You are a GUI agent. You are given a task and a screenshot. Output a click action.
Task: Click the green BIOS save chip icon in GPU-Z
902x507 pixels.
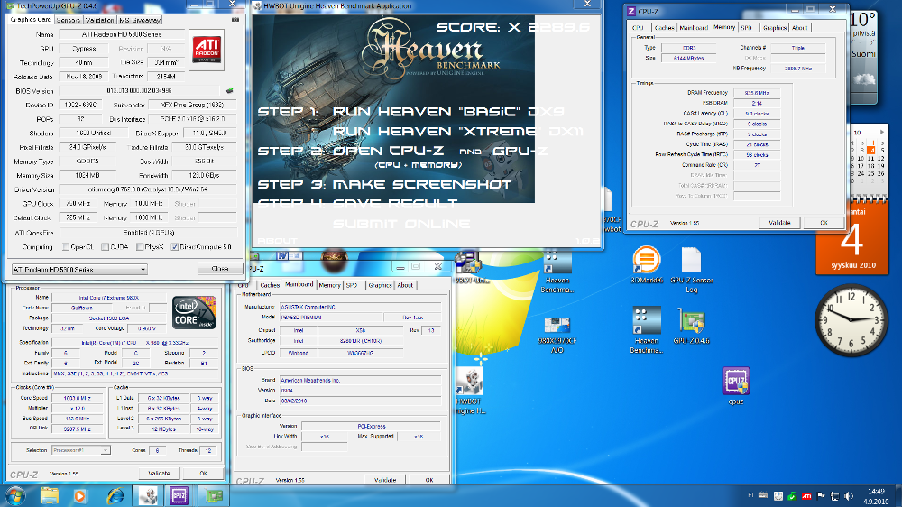pos(229,90)
